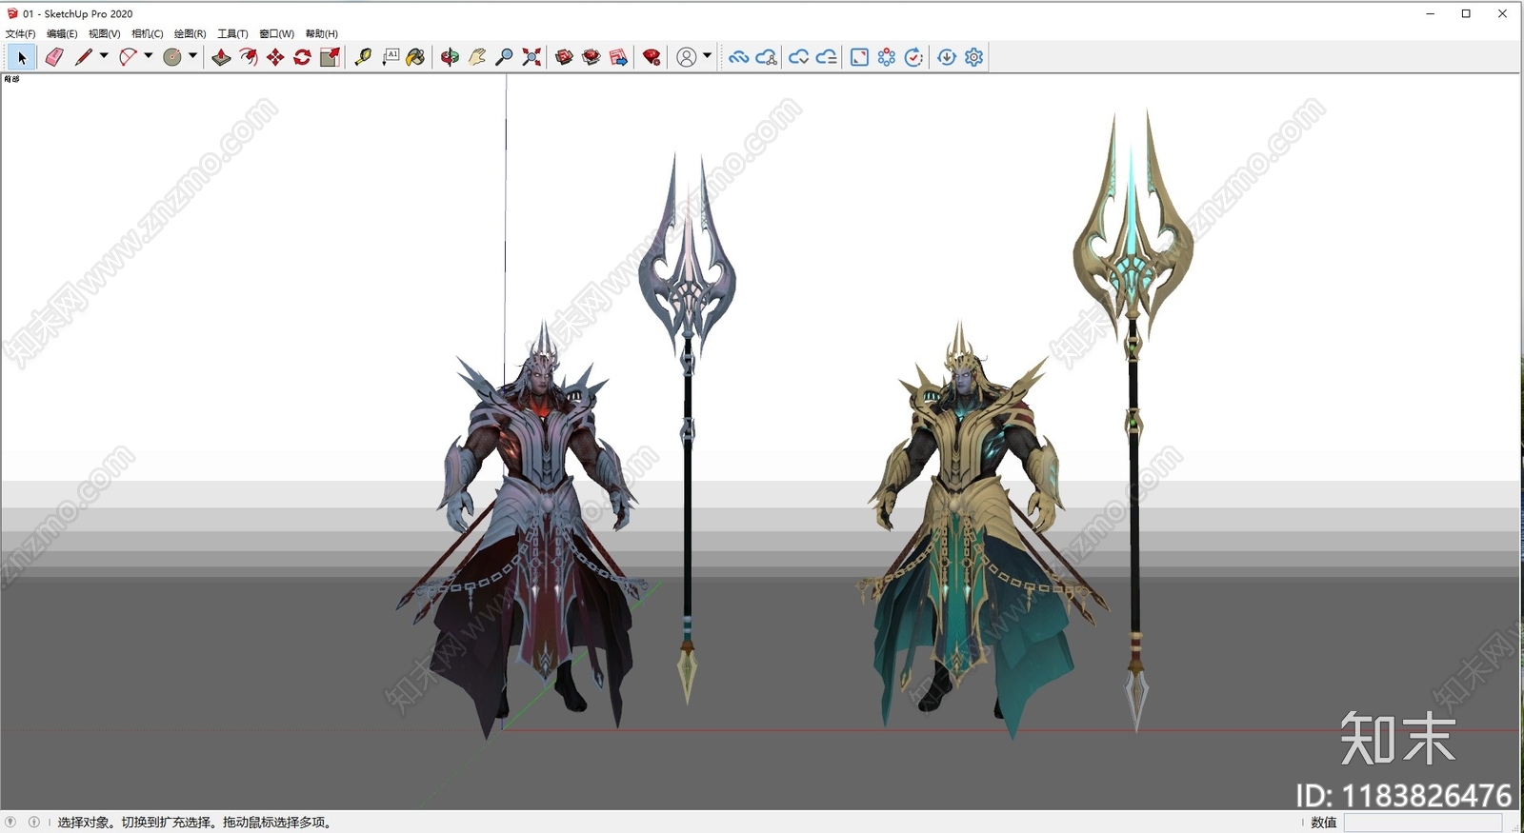Pick the Tape Measure tool

[363, 57]
